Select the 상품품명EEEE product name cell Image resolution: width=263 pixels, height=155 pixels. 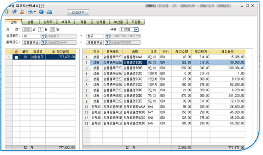(135, 101)
